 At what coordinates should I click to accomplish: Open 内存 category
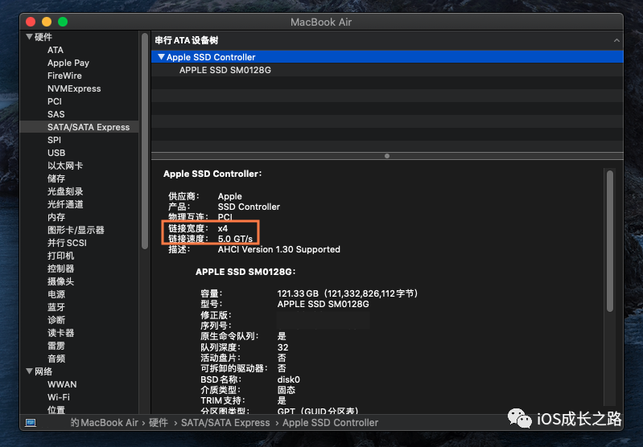(56, 217)
